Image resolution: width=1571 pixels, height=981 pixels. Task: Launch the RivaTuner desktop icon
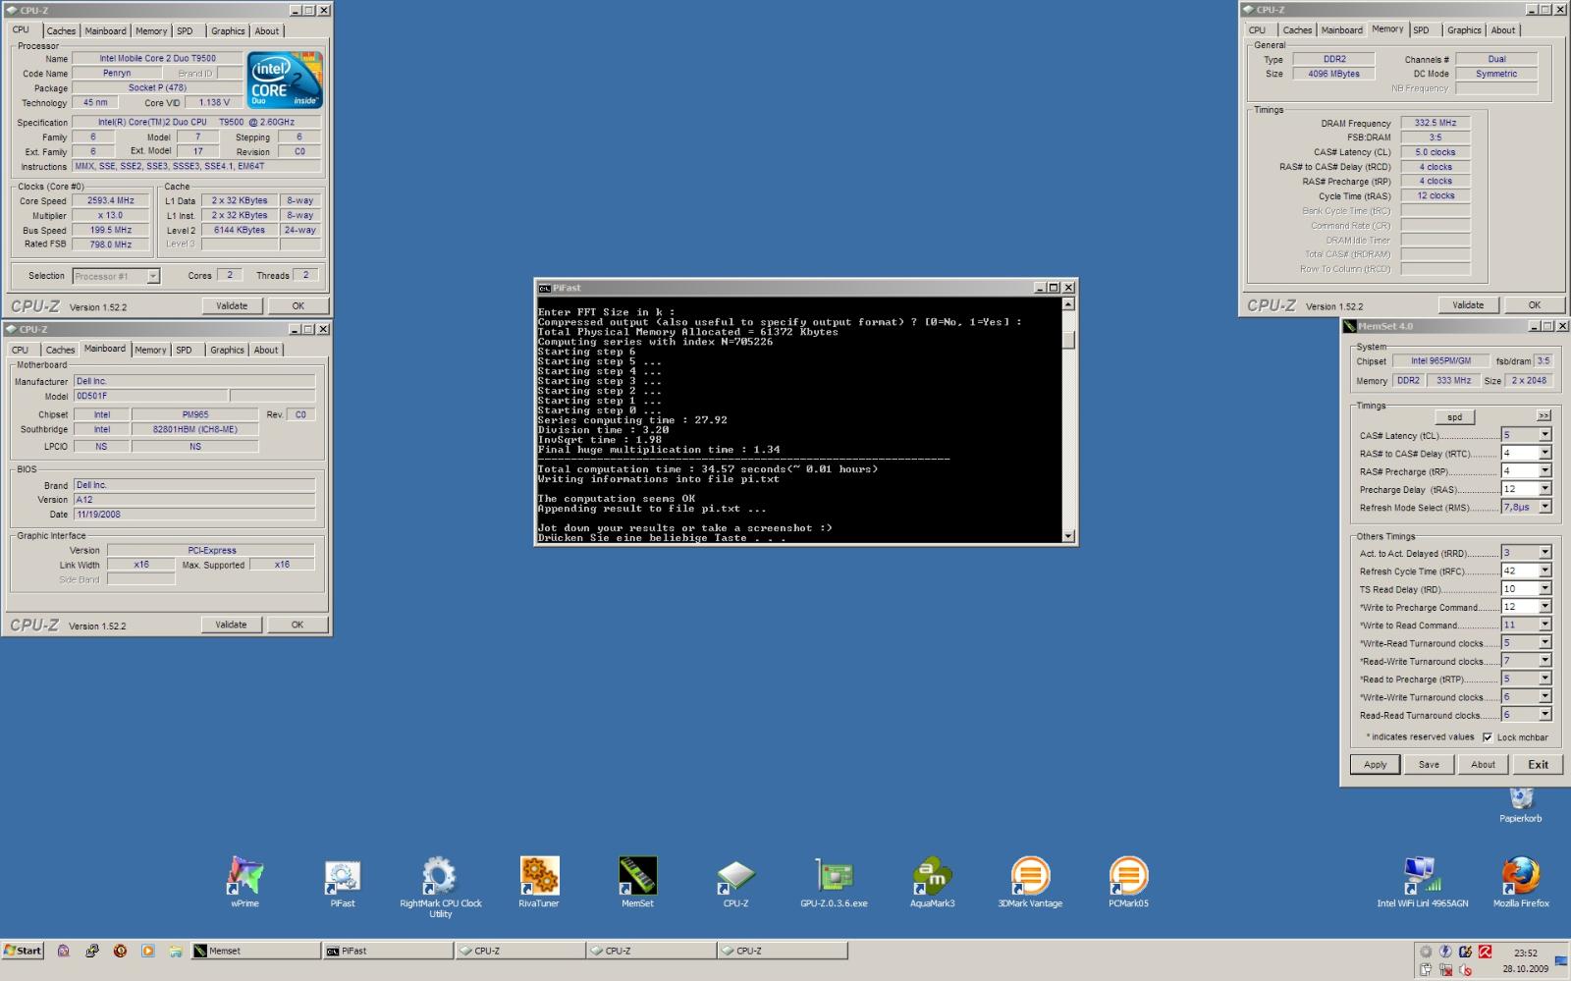[539, 881]
